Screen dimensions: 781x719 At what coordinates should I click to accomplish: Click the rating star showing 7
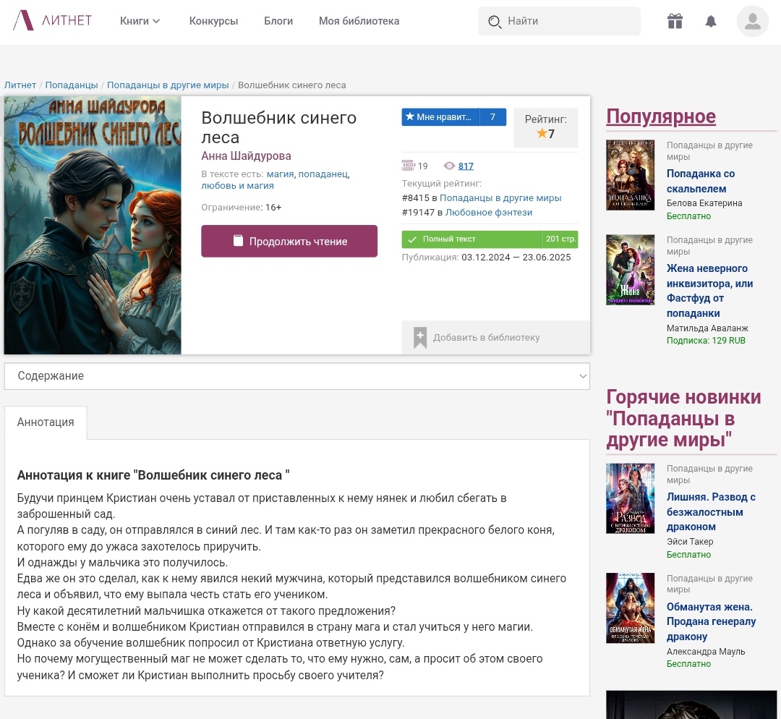pos(542,133)
